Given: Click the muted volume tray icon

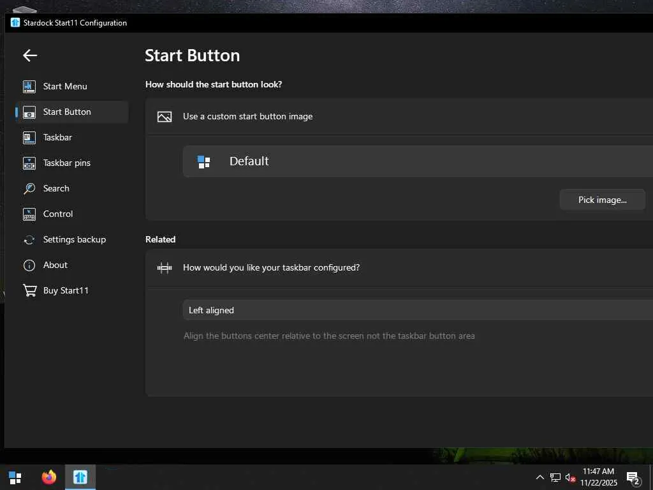Looking at the screenshot, I should 570,478.
